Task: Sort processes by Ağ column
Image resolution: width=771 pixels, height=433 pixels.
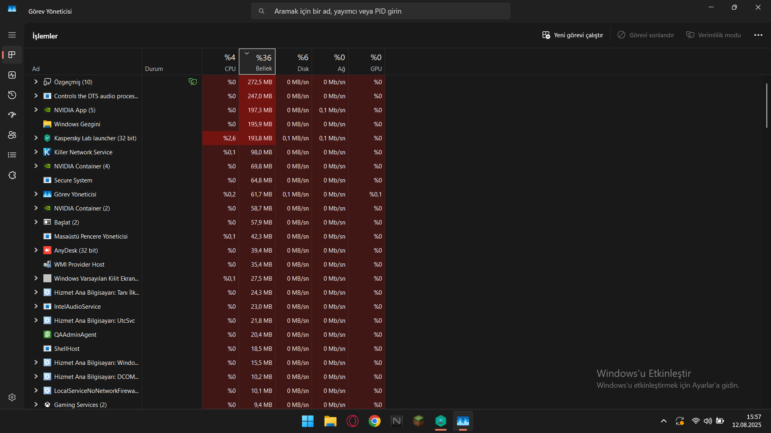Action: [x=330, y=62]
